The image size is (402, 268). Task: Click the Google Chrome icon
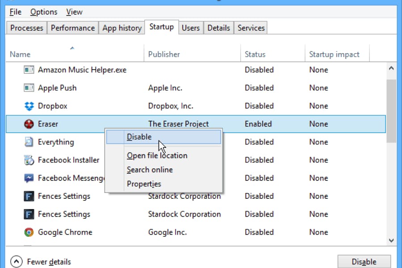(x=29, y=232)
